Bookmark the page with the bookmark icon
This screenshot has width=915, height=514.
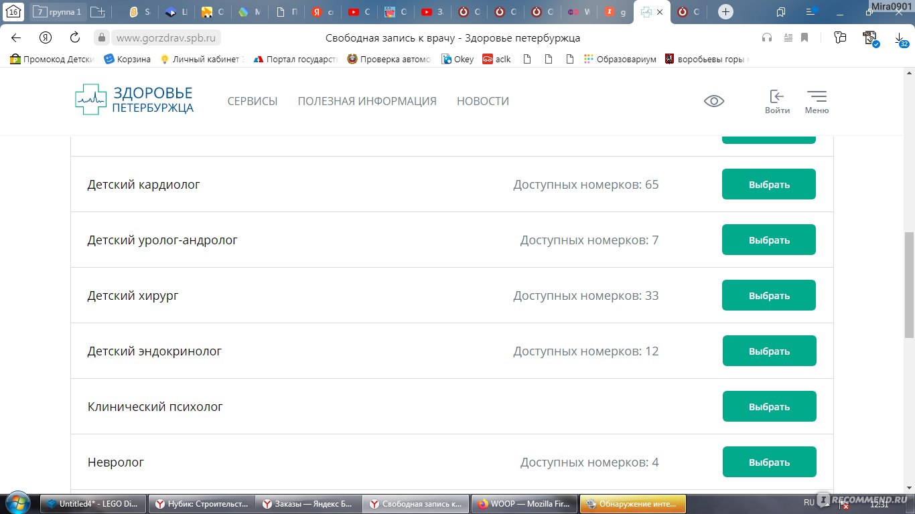[x=804, y=37]
